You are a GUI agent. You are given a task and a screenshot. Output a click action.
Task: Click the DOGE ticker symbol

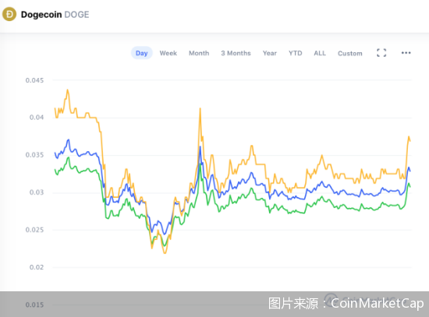[77, 15]
